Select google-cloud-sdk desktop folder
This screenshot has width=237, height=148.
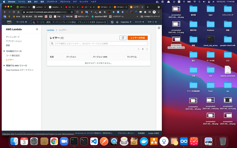coord(228,41)
